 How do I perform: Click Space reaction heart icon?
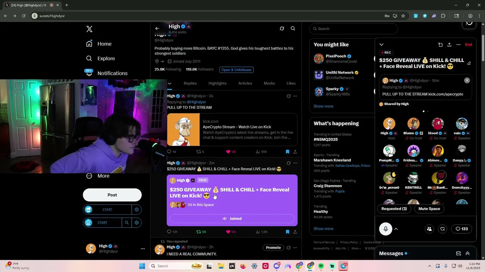tap(443, 229)
